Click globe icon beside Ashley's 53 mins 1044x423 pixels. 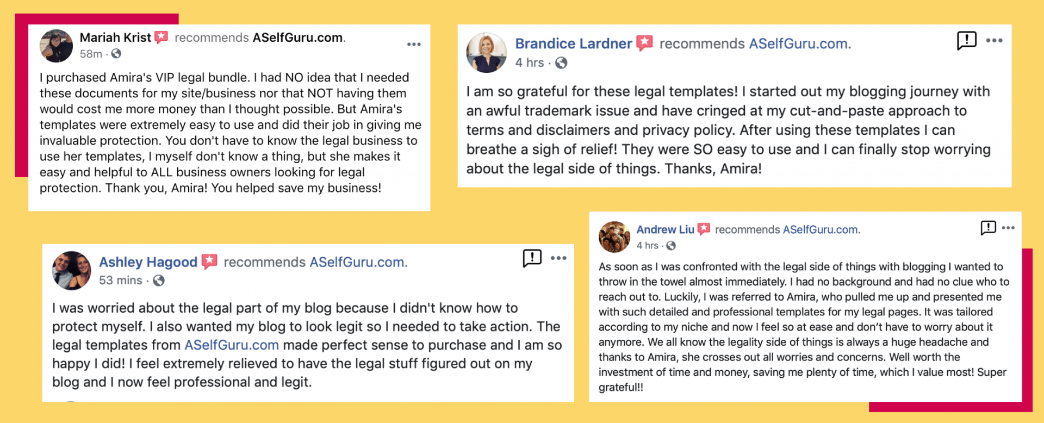(x=159, y=281)
